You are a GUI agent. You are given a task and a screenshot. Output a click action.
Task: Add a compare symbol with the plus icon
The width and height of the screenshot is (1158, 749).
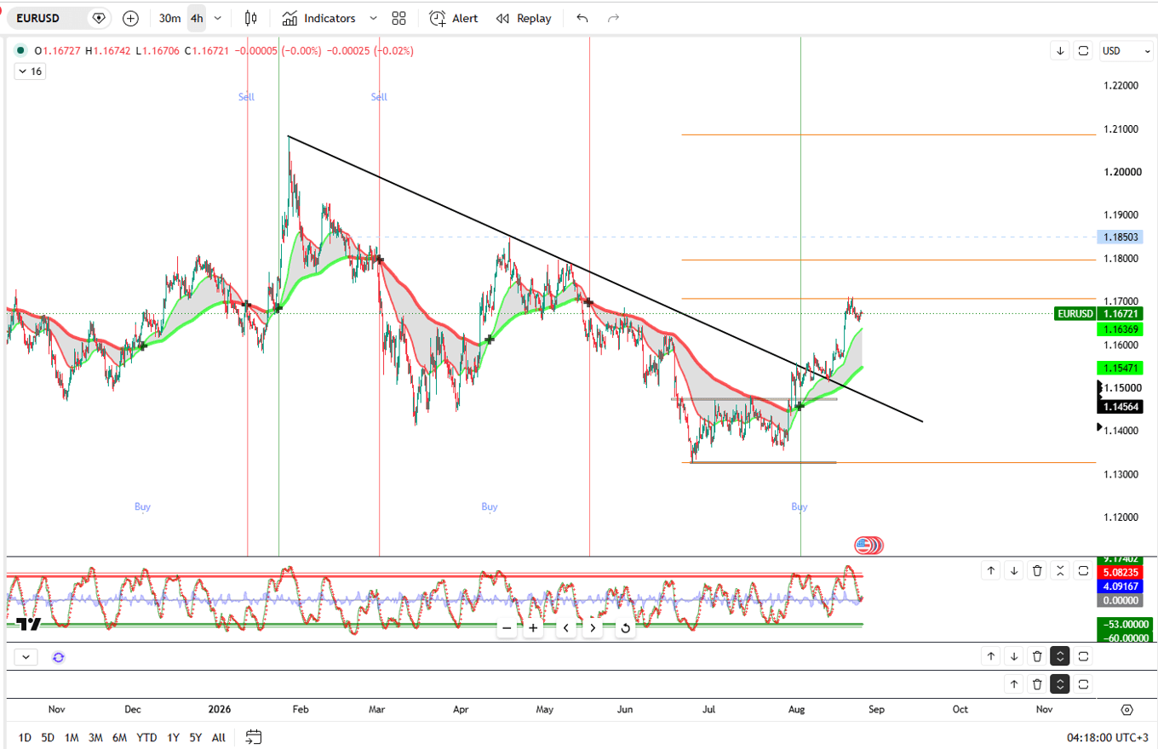(130, 18)
